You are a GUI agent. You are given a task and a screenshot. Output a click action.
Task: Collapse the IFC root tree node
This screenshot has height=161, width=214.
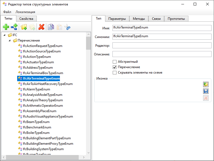coord(5,35)
